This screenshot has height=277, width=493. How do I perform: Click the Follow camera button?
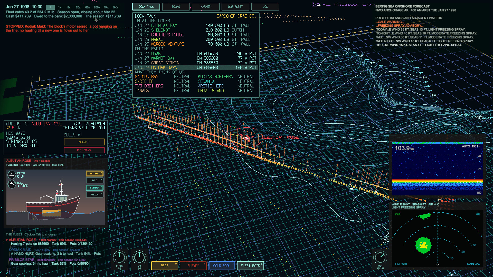click(x=94, y=195)
